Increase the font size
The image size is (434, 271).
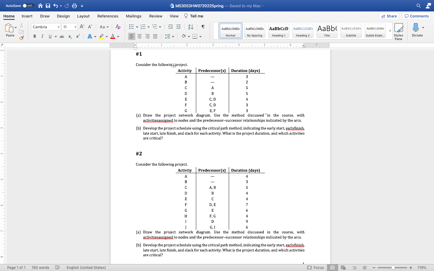click(82, 27)
